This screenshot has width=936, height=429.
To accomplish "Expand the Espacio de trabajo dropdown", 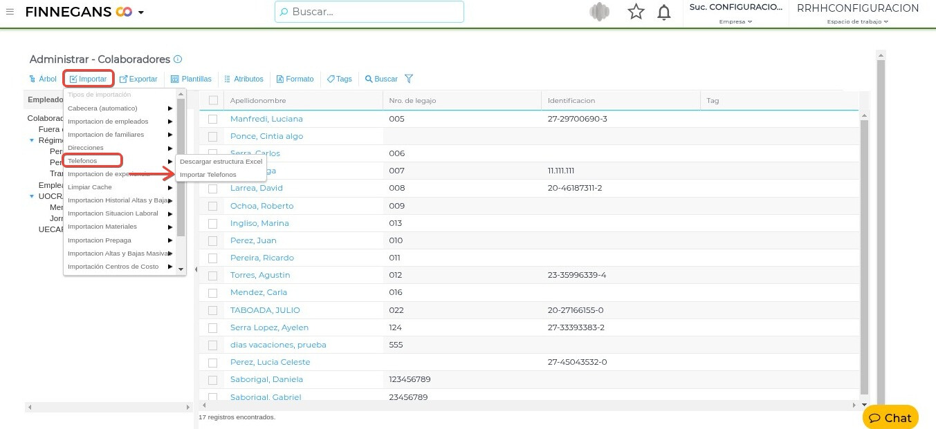I will click(x=857, y=21).
